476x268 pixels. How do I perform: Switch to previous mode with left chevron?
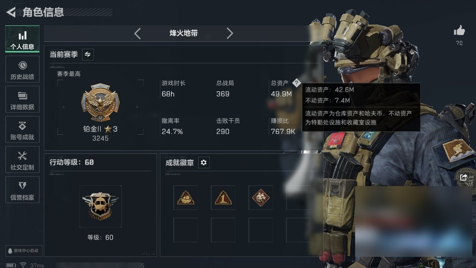click(x=138, y=33)
